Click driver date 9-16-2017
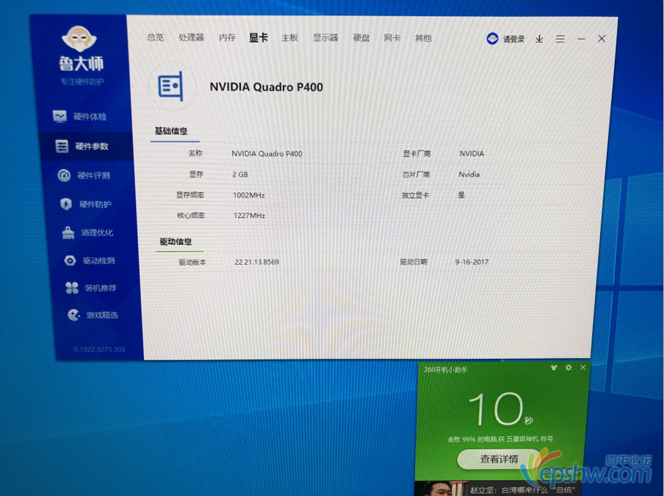This screenshot has width=664, height=496. (472, 262)
